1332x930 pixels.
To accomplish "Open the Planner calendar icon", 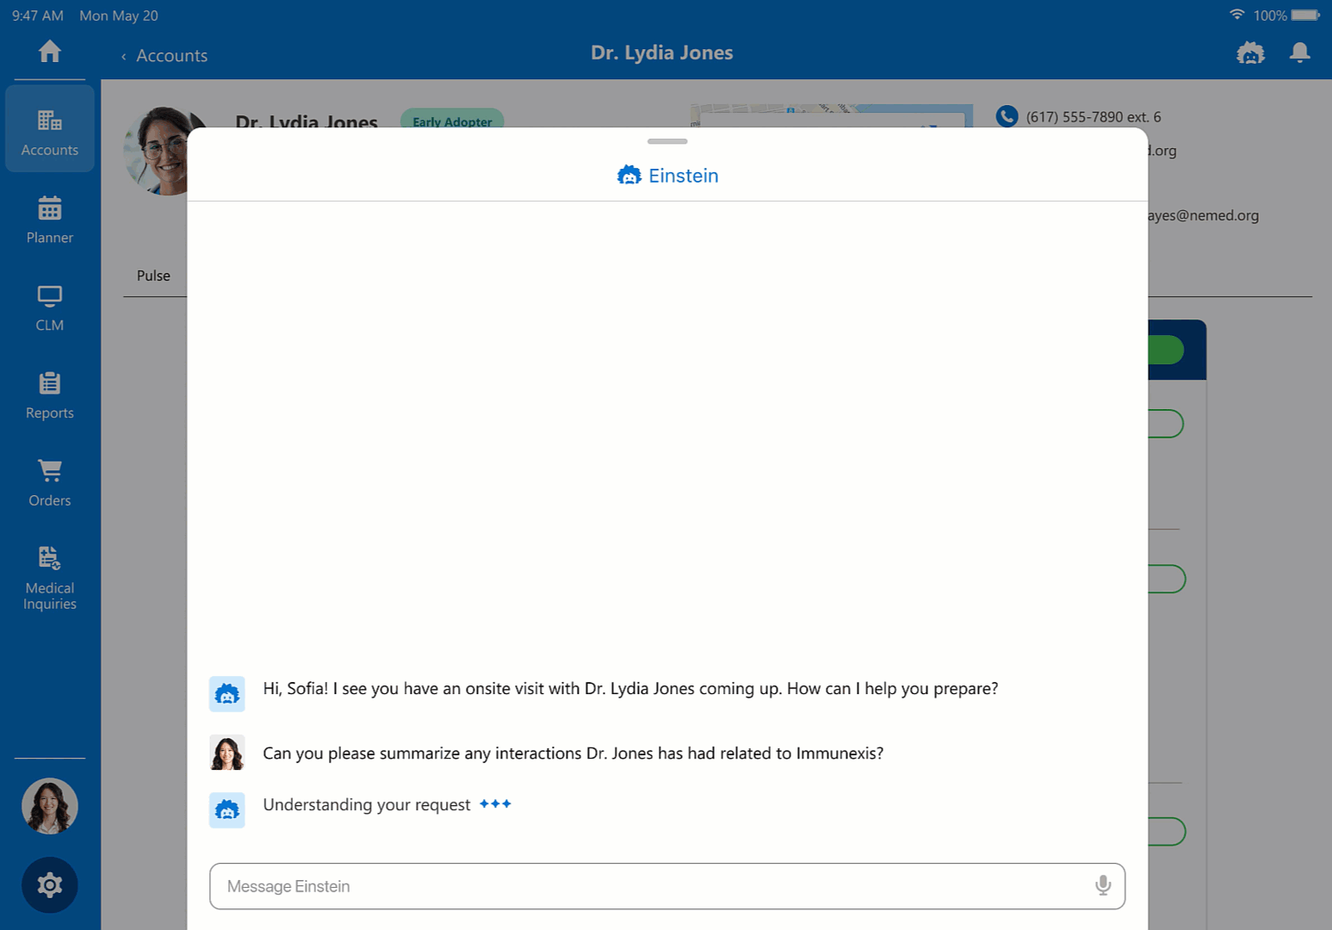I will click(x=50, y=208).
